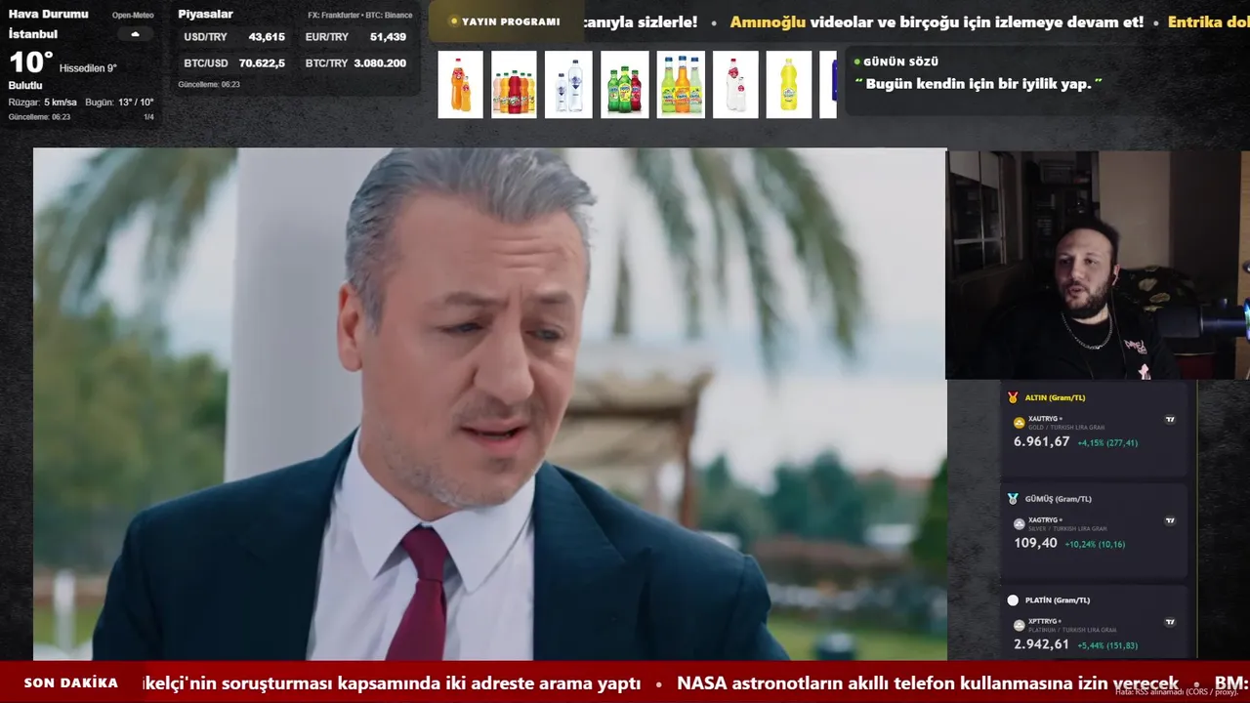The width and height of the screenshot is (1250, 703).
Task: Click the ALTIN (Gram/TL) title
Action: pyautogui.click(x=1055, y=398)
